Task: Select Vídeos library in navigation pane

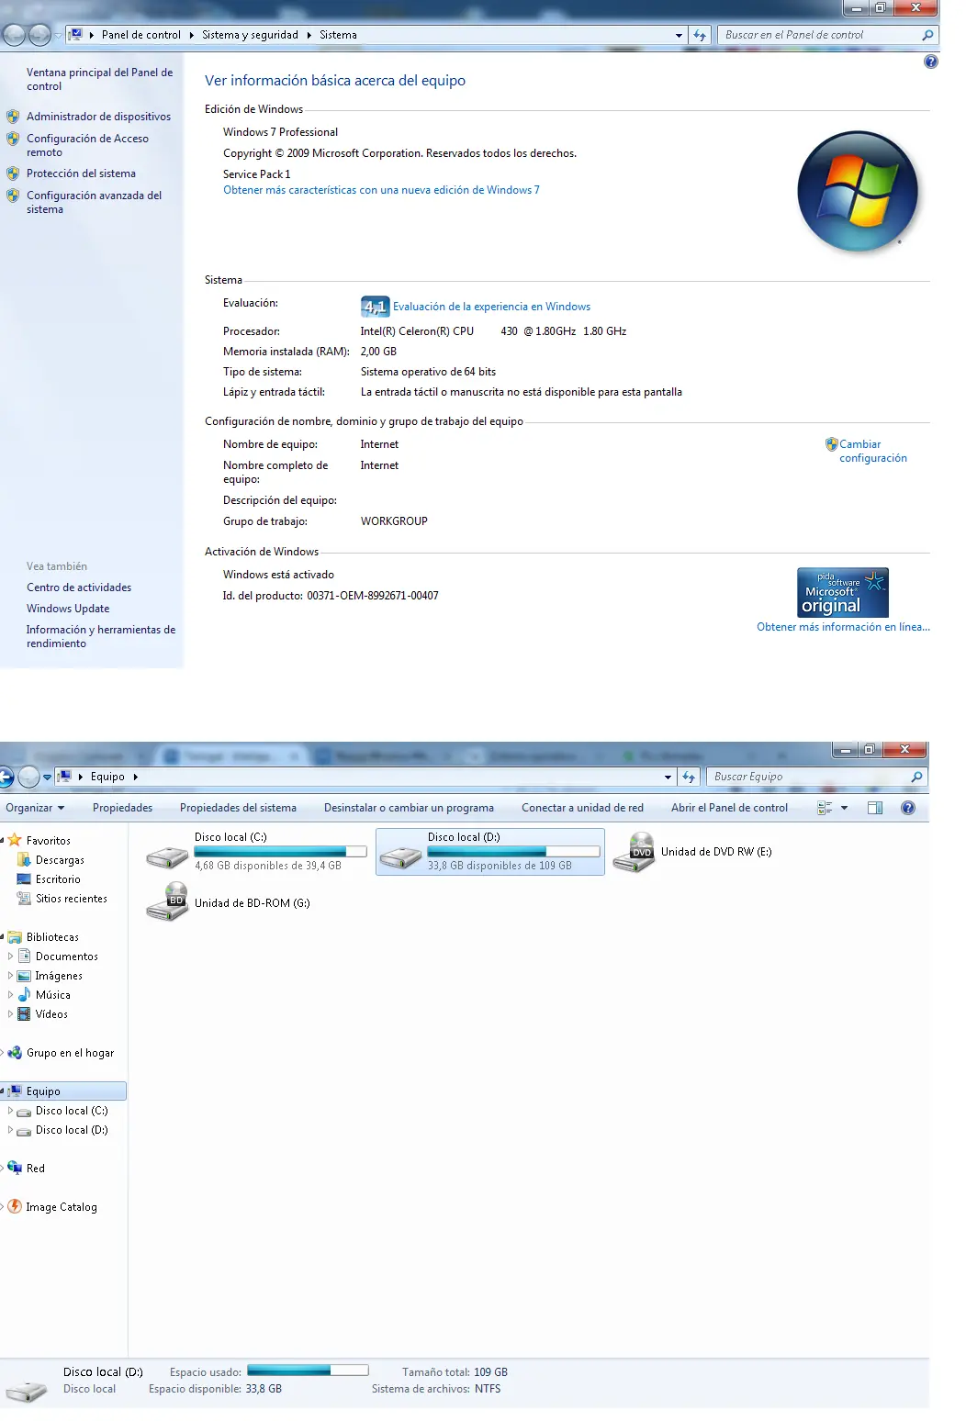Action: pos(51,1013)
